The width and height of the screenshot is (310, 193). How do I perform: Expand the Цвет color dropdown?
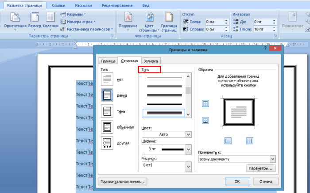tap(188, 134)
